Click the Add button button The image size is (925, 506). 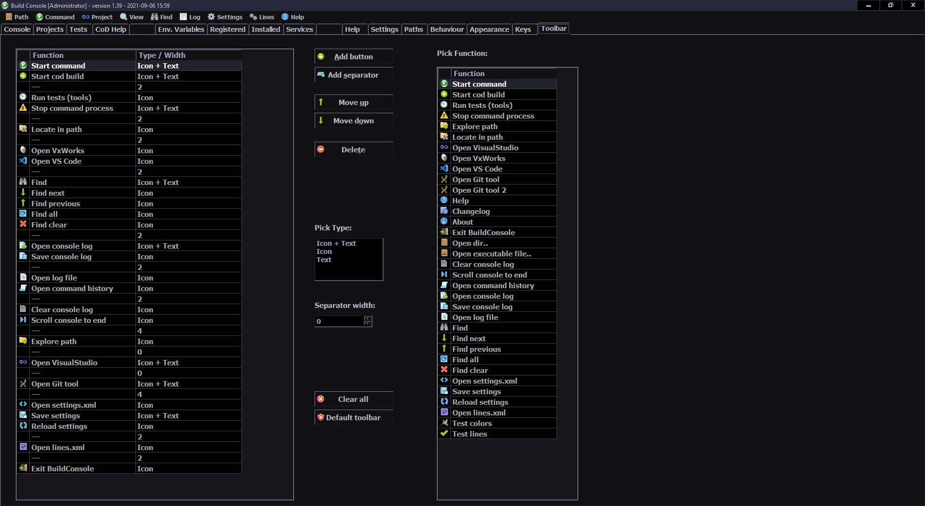click(354, 56)
